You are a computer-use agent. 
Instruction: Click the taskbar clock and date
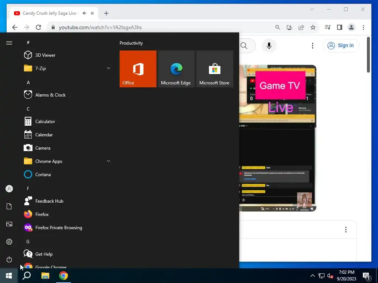click(346, 276)
